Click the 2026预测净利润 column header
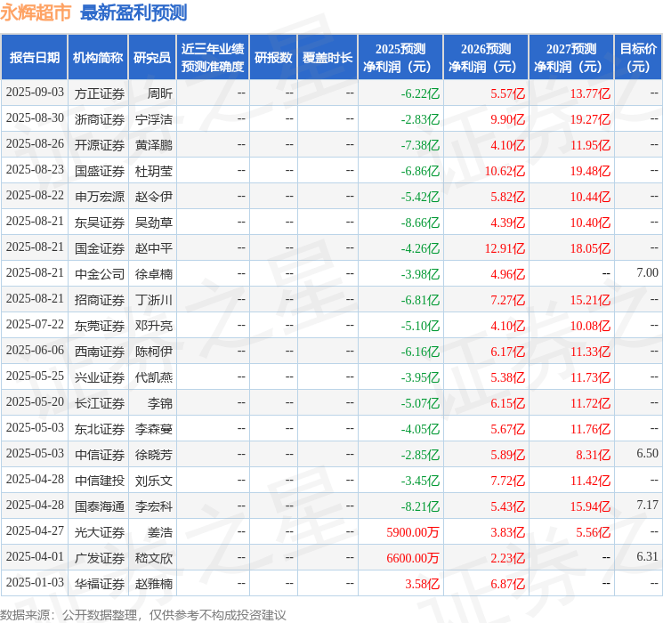Screen dimensions: 663x623 (486, 58)
